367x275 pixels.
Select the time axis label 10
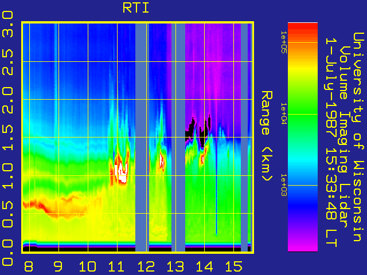pyautogui.click(x=88, y=266)
